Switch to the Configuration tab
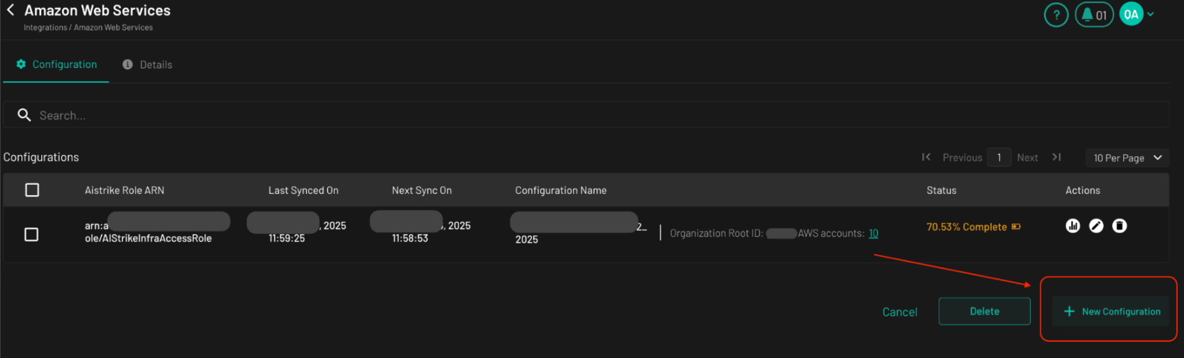The width and height of the screenshot is (1184, 358). 56,64
